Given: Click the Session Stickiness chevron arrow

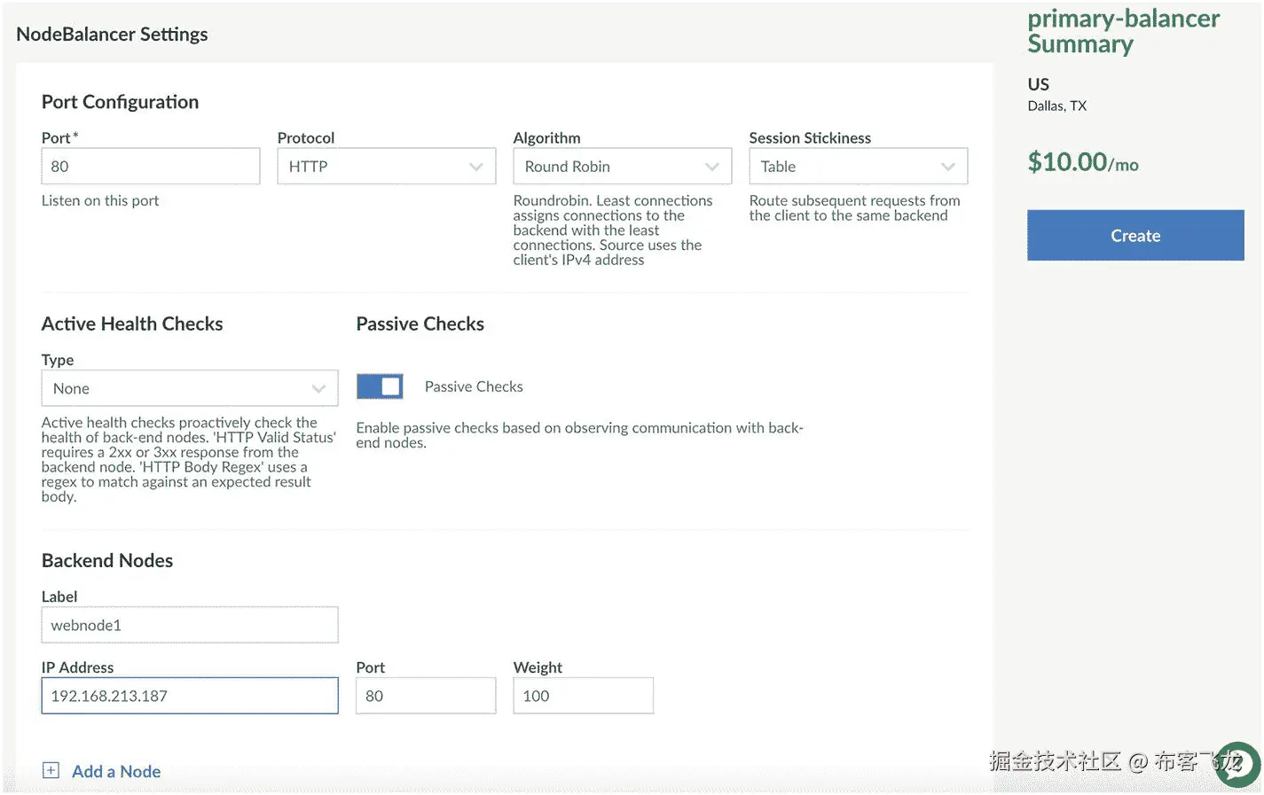Looking at the screenshot, I should pos(947,167).
